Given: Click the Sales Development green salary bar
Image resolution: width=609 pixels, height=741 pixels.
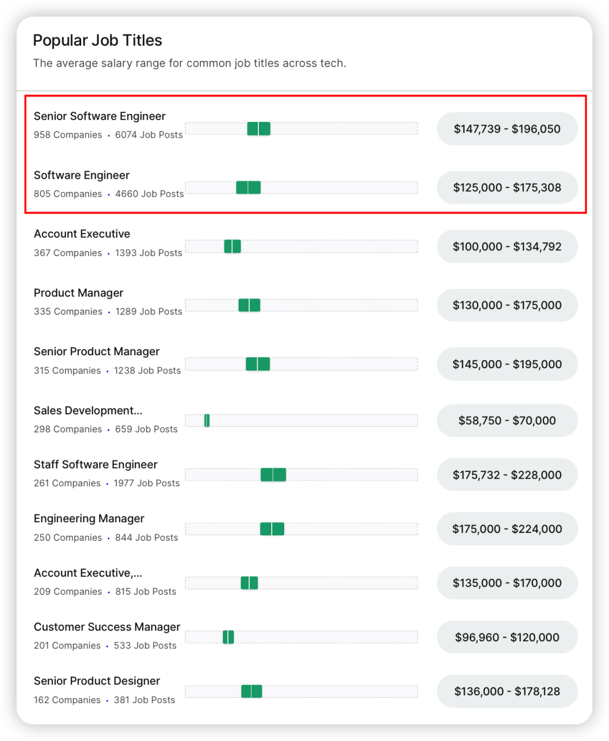Looking at the screenshot, I should pyautogui.click(x=207, y=421).
